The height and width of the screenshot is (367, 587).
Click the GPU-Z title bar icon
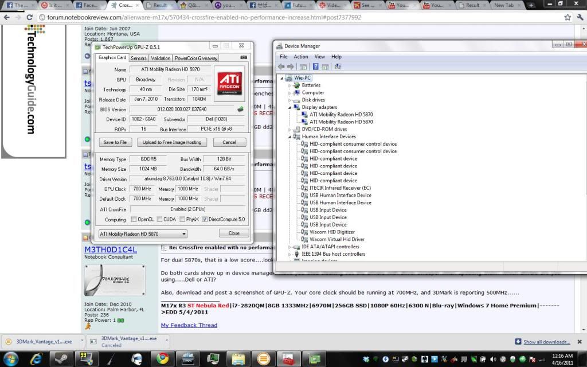tap(97, 47)
